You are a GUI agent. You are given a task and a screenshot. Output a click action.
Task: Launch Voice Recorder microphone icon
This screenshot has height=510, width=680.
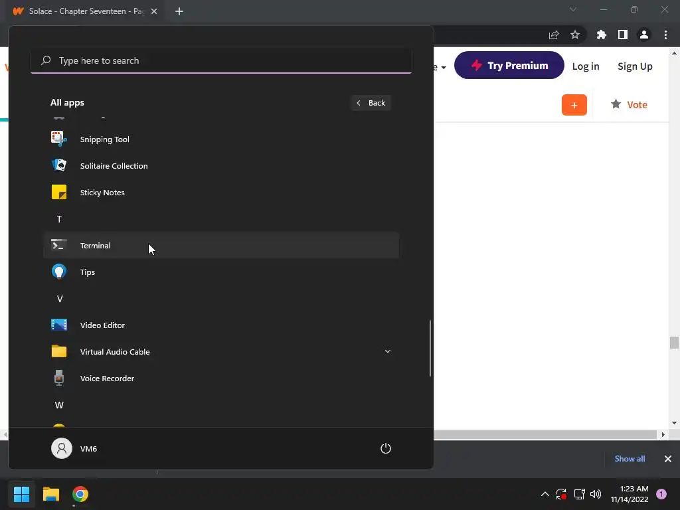coord(59,378)
